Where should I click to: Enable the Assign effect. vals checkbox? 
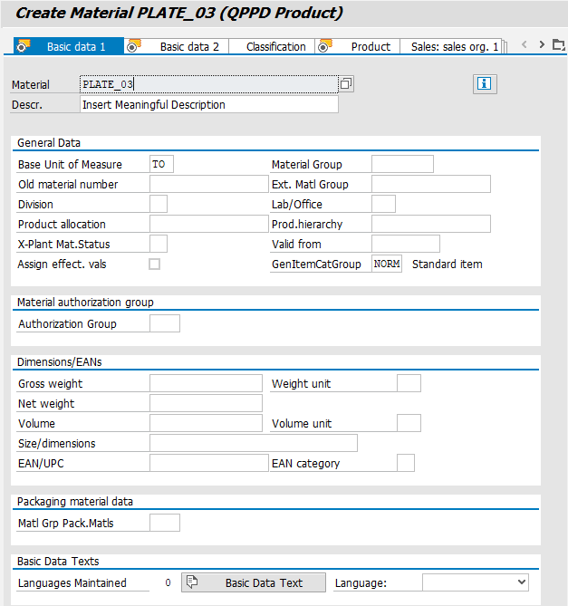tap(155, 265)
